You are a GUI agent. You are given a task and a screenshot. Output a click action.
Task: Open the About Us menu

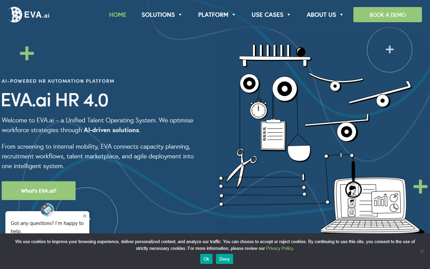point(325,15)
